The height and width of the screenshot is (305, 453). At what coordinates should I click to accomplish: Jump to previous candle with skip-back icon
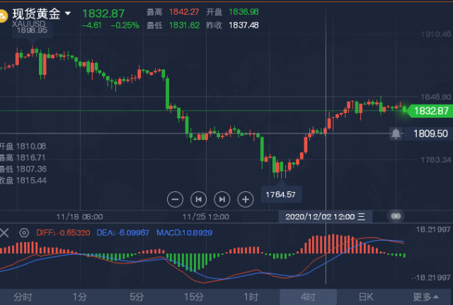(198, 199)
